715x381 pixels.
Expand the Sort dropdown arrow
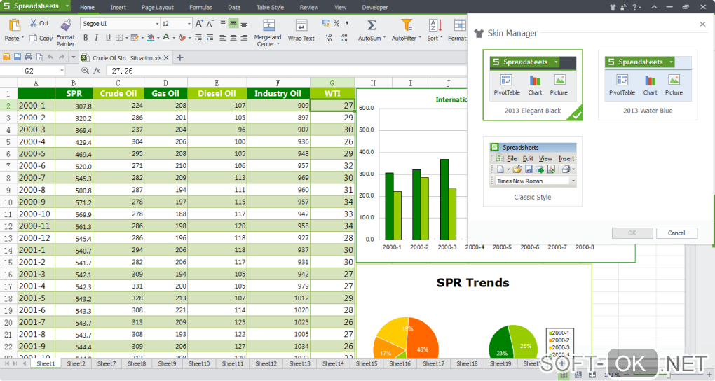click(442, 38)
